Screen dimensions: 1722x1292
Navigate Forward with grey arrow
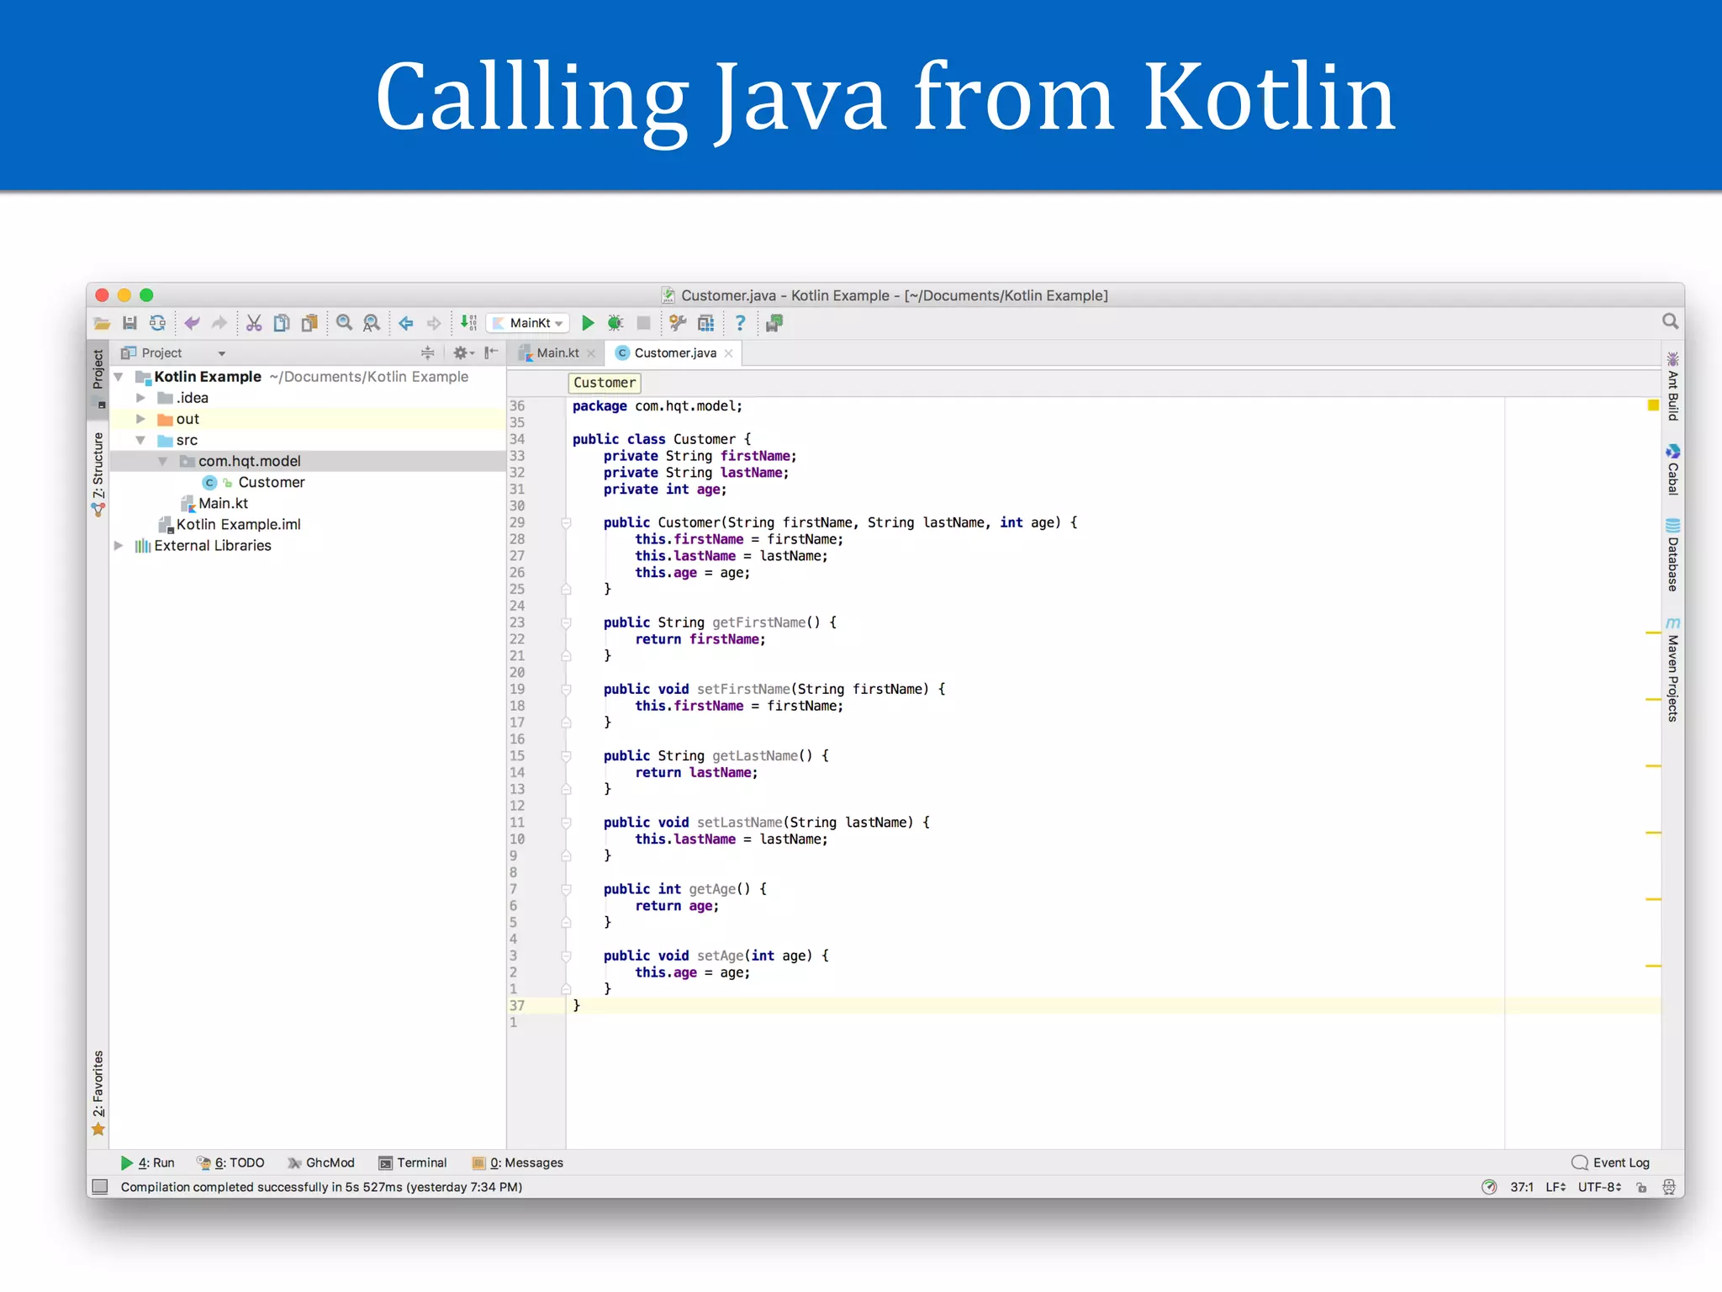pyautogui.click(x=434, y=323)
